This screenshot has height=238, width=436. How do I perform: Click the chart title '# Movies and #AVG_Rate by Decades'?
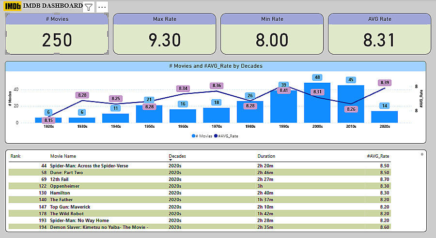coord(216,66)
